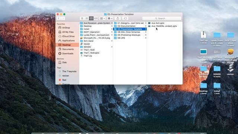The width and height of the screenshot is (238, 134).
Task: Select the Desktop folder icon on desktop
Action: pyautogui.click(x=203, y=86)
